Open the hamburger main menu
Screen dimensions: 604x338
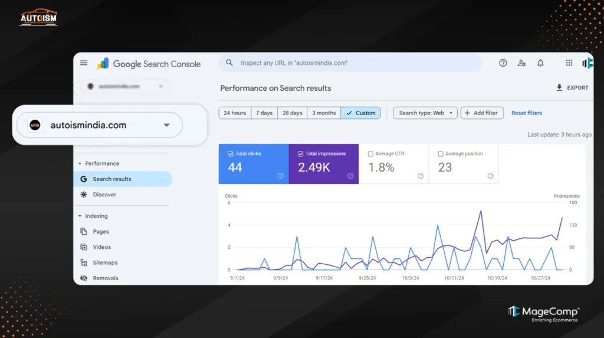point(84,63)
